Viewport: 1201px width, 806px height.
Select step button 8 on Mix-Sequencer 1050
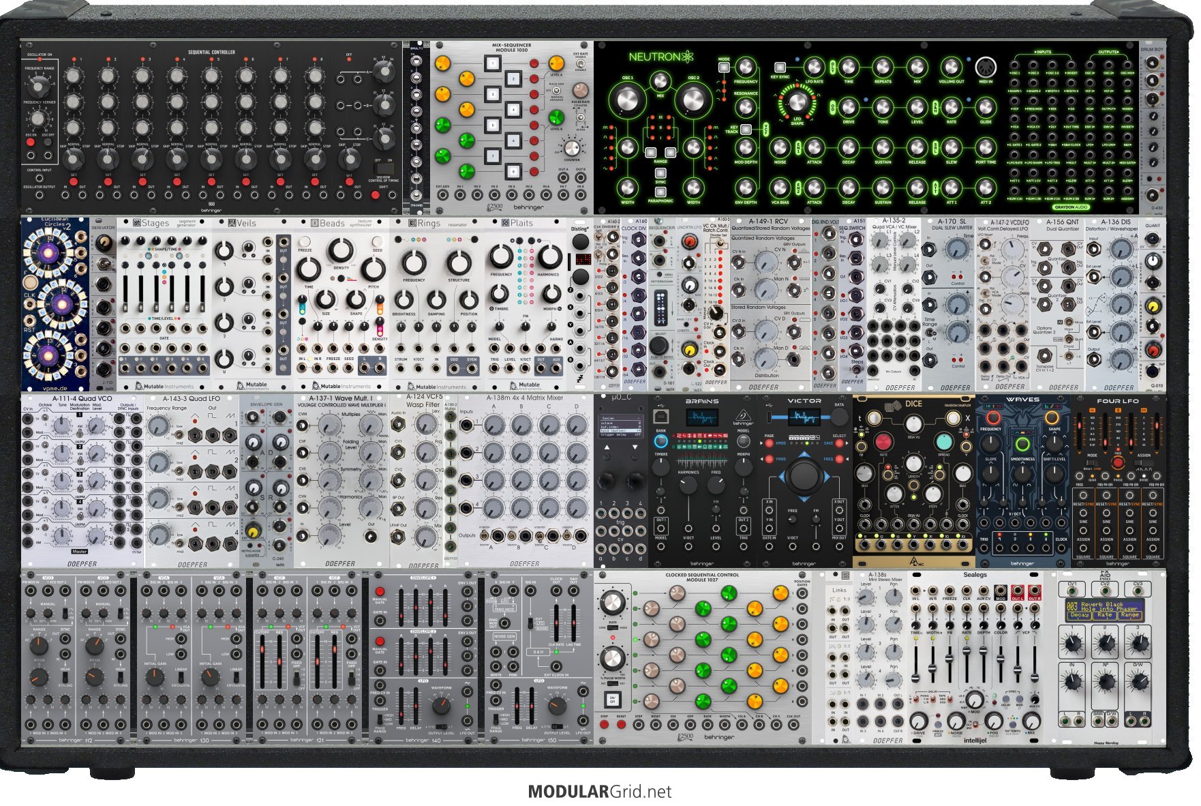(513, 172)
